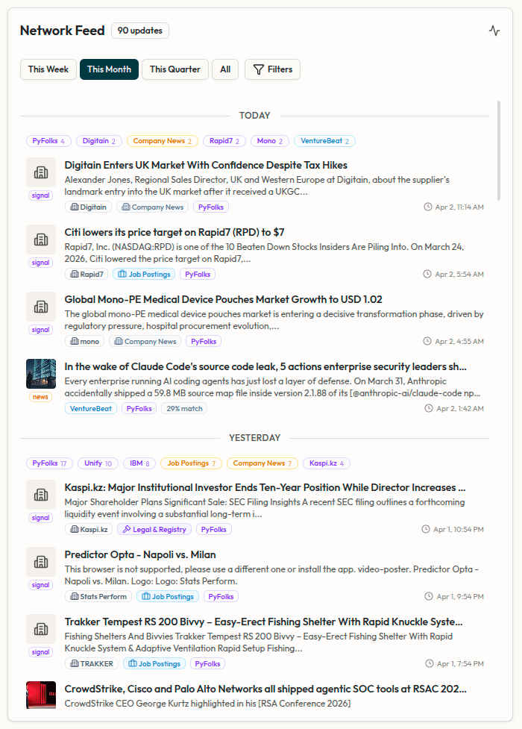This screenshot has height=729, width=522.
Task: Open Predictor Opta Napoli vs. Milan headline
Action: click(x=140, y=554)
